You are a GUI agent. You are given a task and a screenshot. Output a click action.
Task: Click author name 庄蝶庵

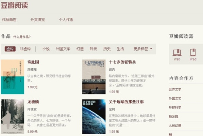(x=32, y=70)
